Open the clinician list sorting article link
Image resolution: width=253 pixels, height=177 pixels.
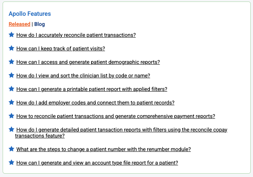[x=83, y=76]
